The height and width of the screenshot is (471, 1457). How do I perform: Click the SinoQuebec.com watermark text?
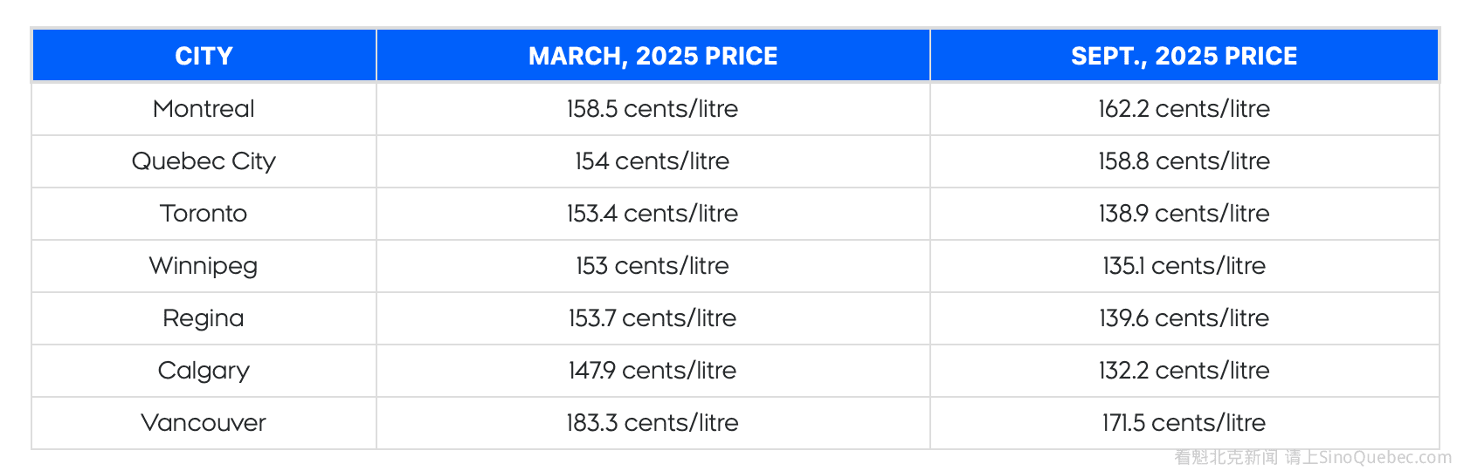tap(1384, 457)
